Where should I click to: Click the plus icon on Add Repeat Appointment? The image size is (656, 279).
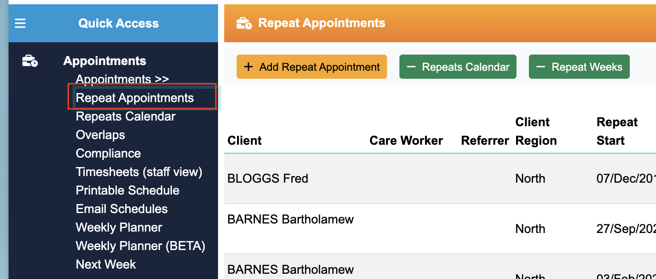point(248,67)
